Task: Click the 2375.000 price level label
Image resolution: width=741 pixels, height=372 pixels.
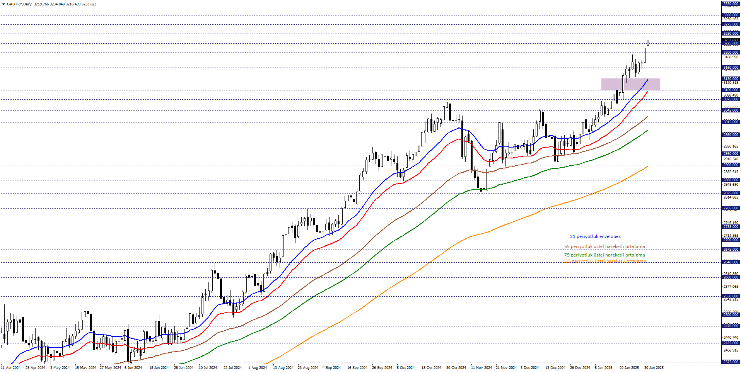Action: click(x=731, y=362)
